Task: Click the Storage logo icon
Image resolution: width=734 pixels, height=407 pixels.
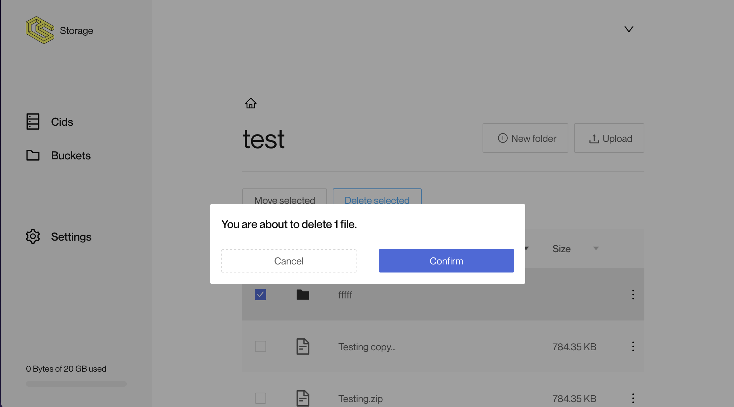Action: (x=41, y=30)
